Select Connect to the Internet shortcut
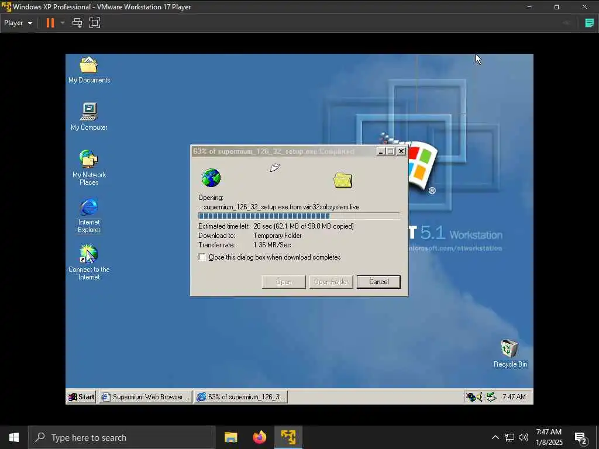The image size is (599, 449). [89, 263]
